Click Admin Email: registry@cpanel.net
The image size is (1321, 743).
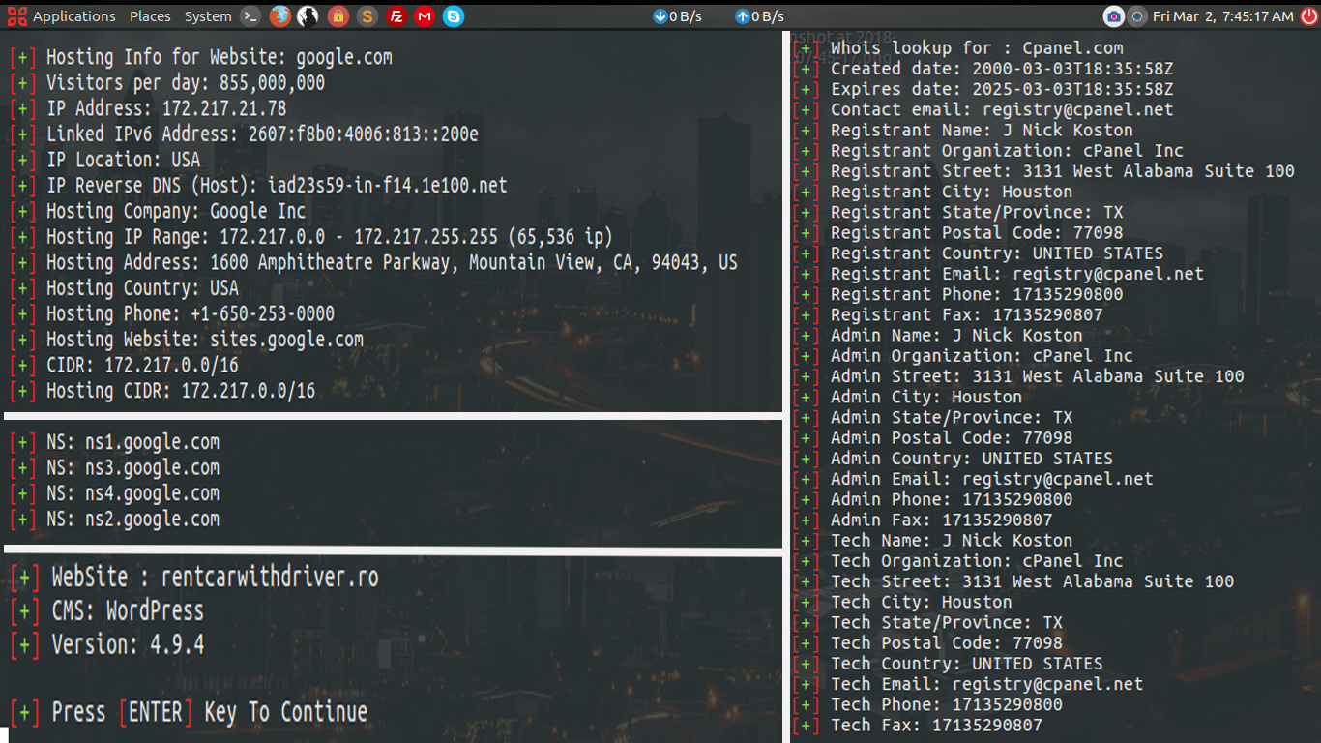(x=974, y=479)
